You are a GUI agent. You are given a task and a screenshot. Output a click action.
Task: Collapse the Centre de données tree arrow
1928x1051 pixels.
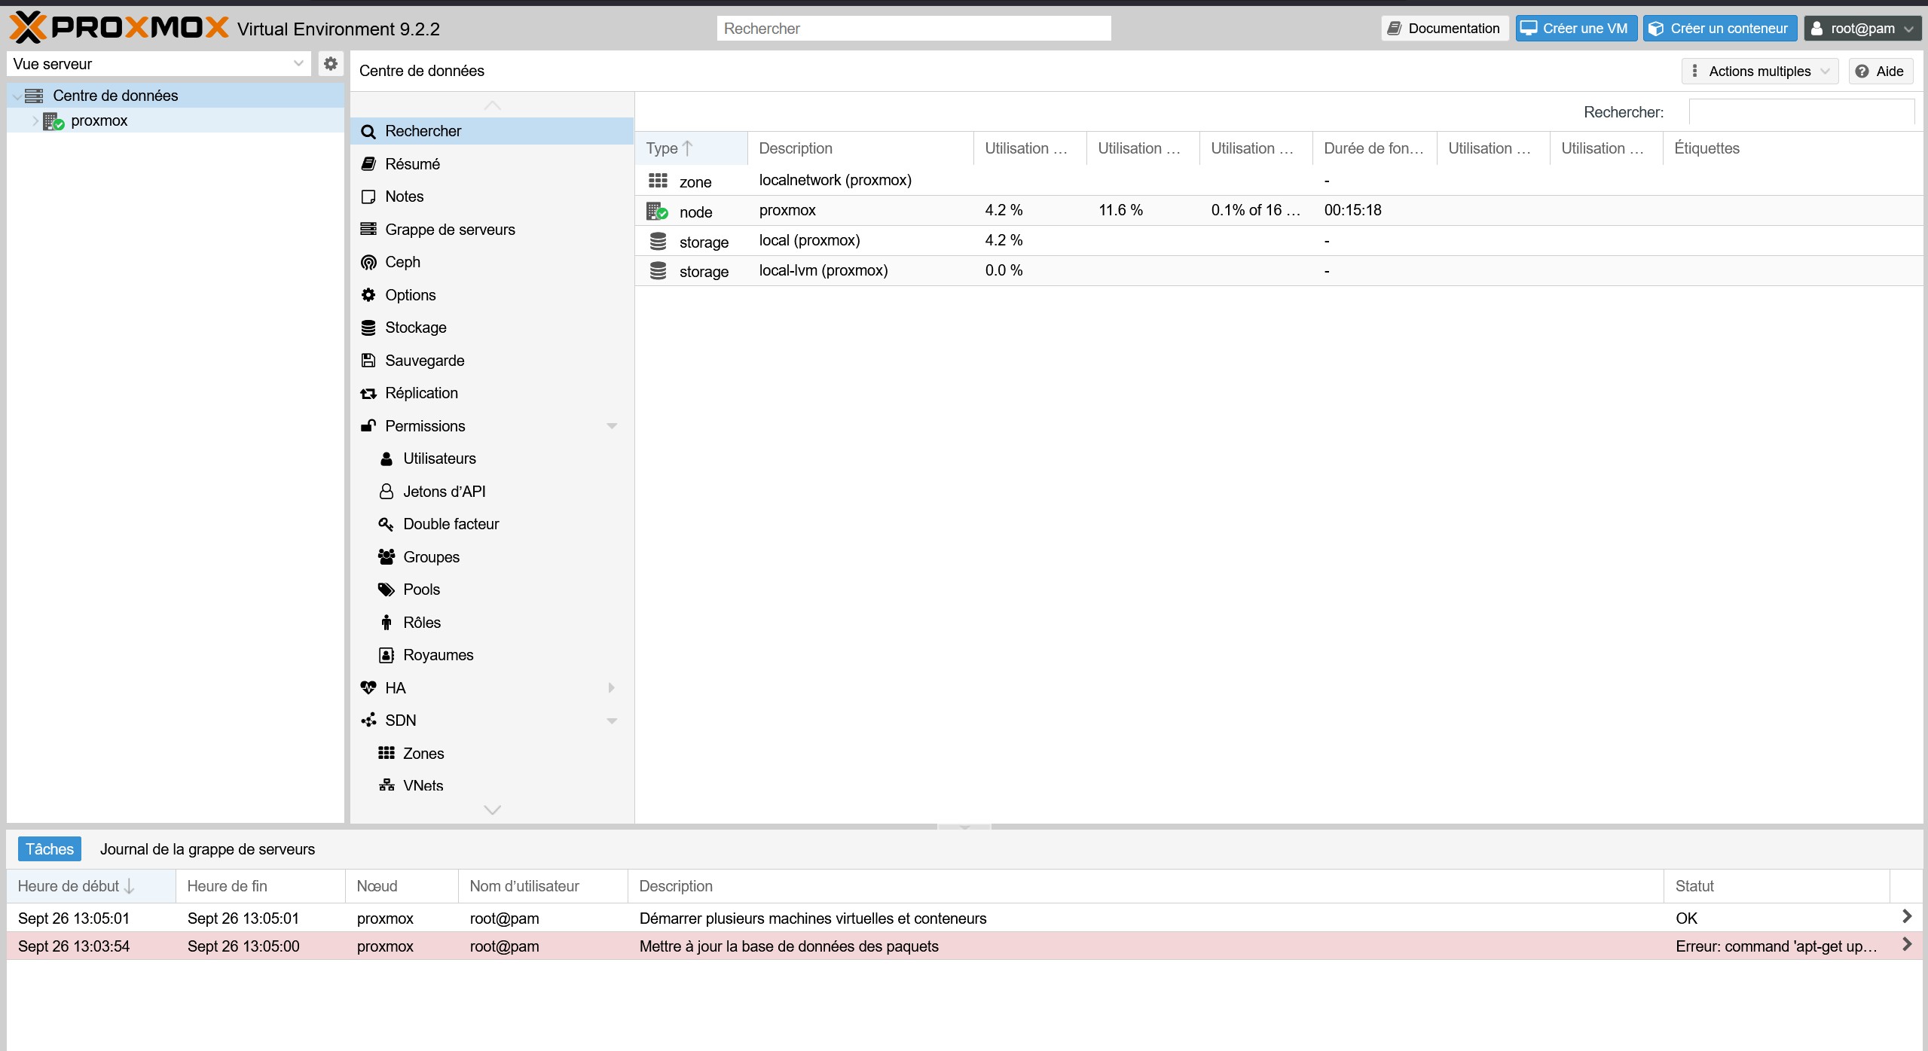(17, 96)
